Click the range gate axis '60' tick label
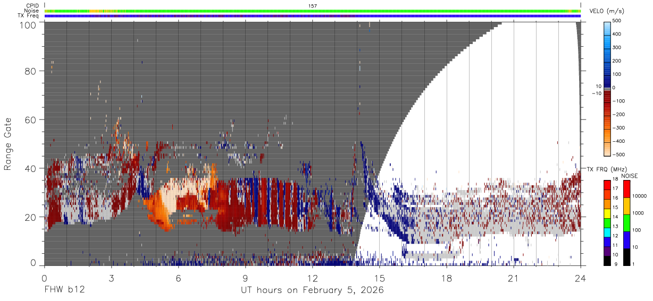 pyautogui.click(x=31, y=119)
